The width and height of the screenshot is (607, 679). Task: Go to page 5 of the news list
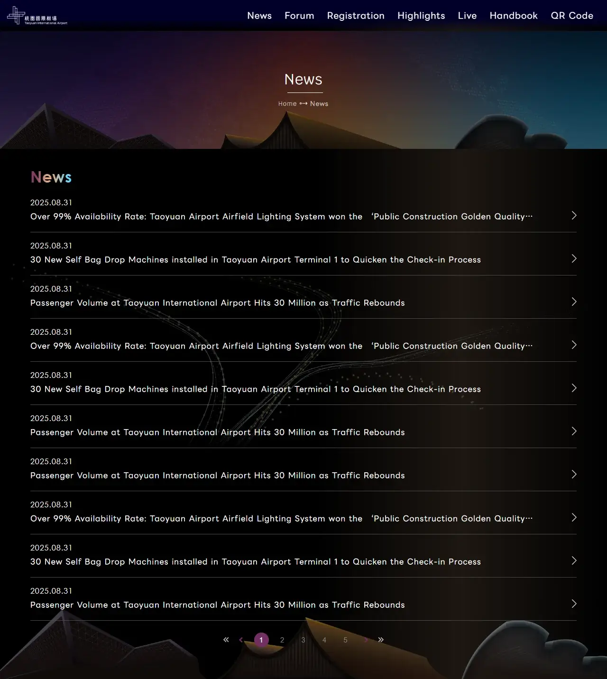[345, 640]
